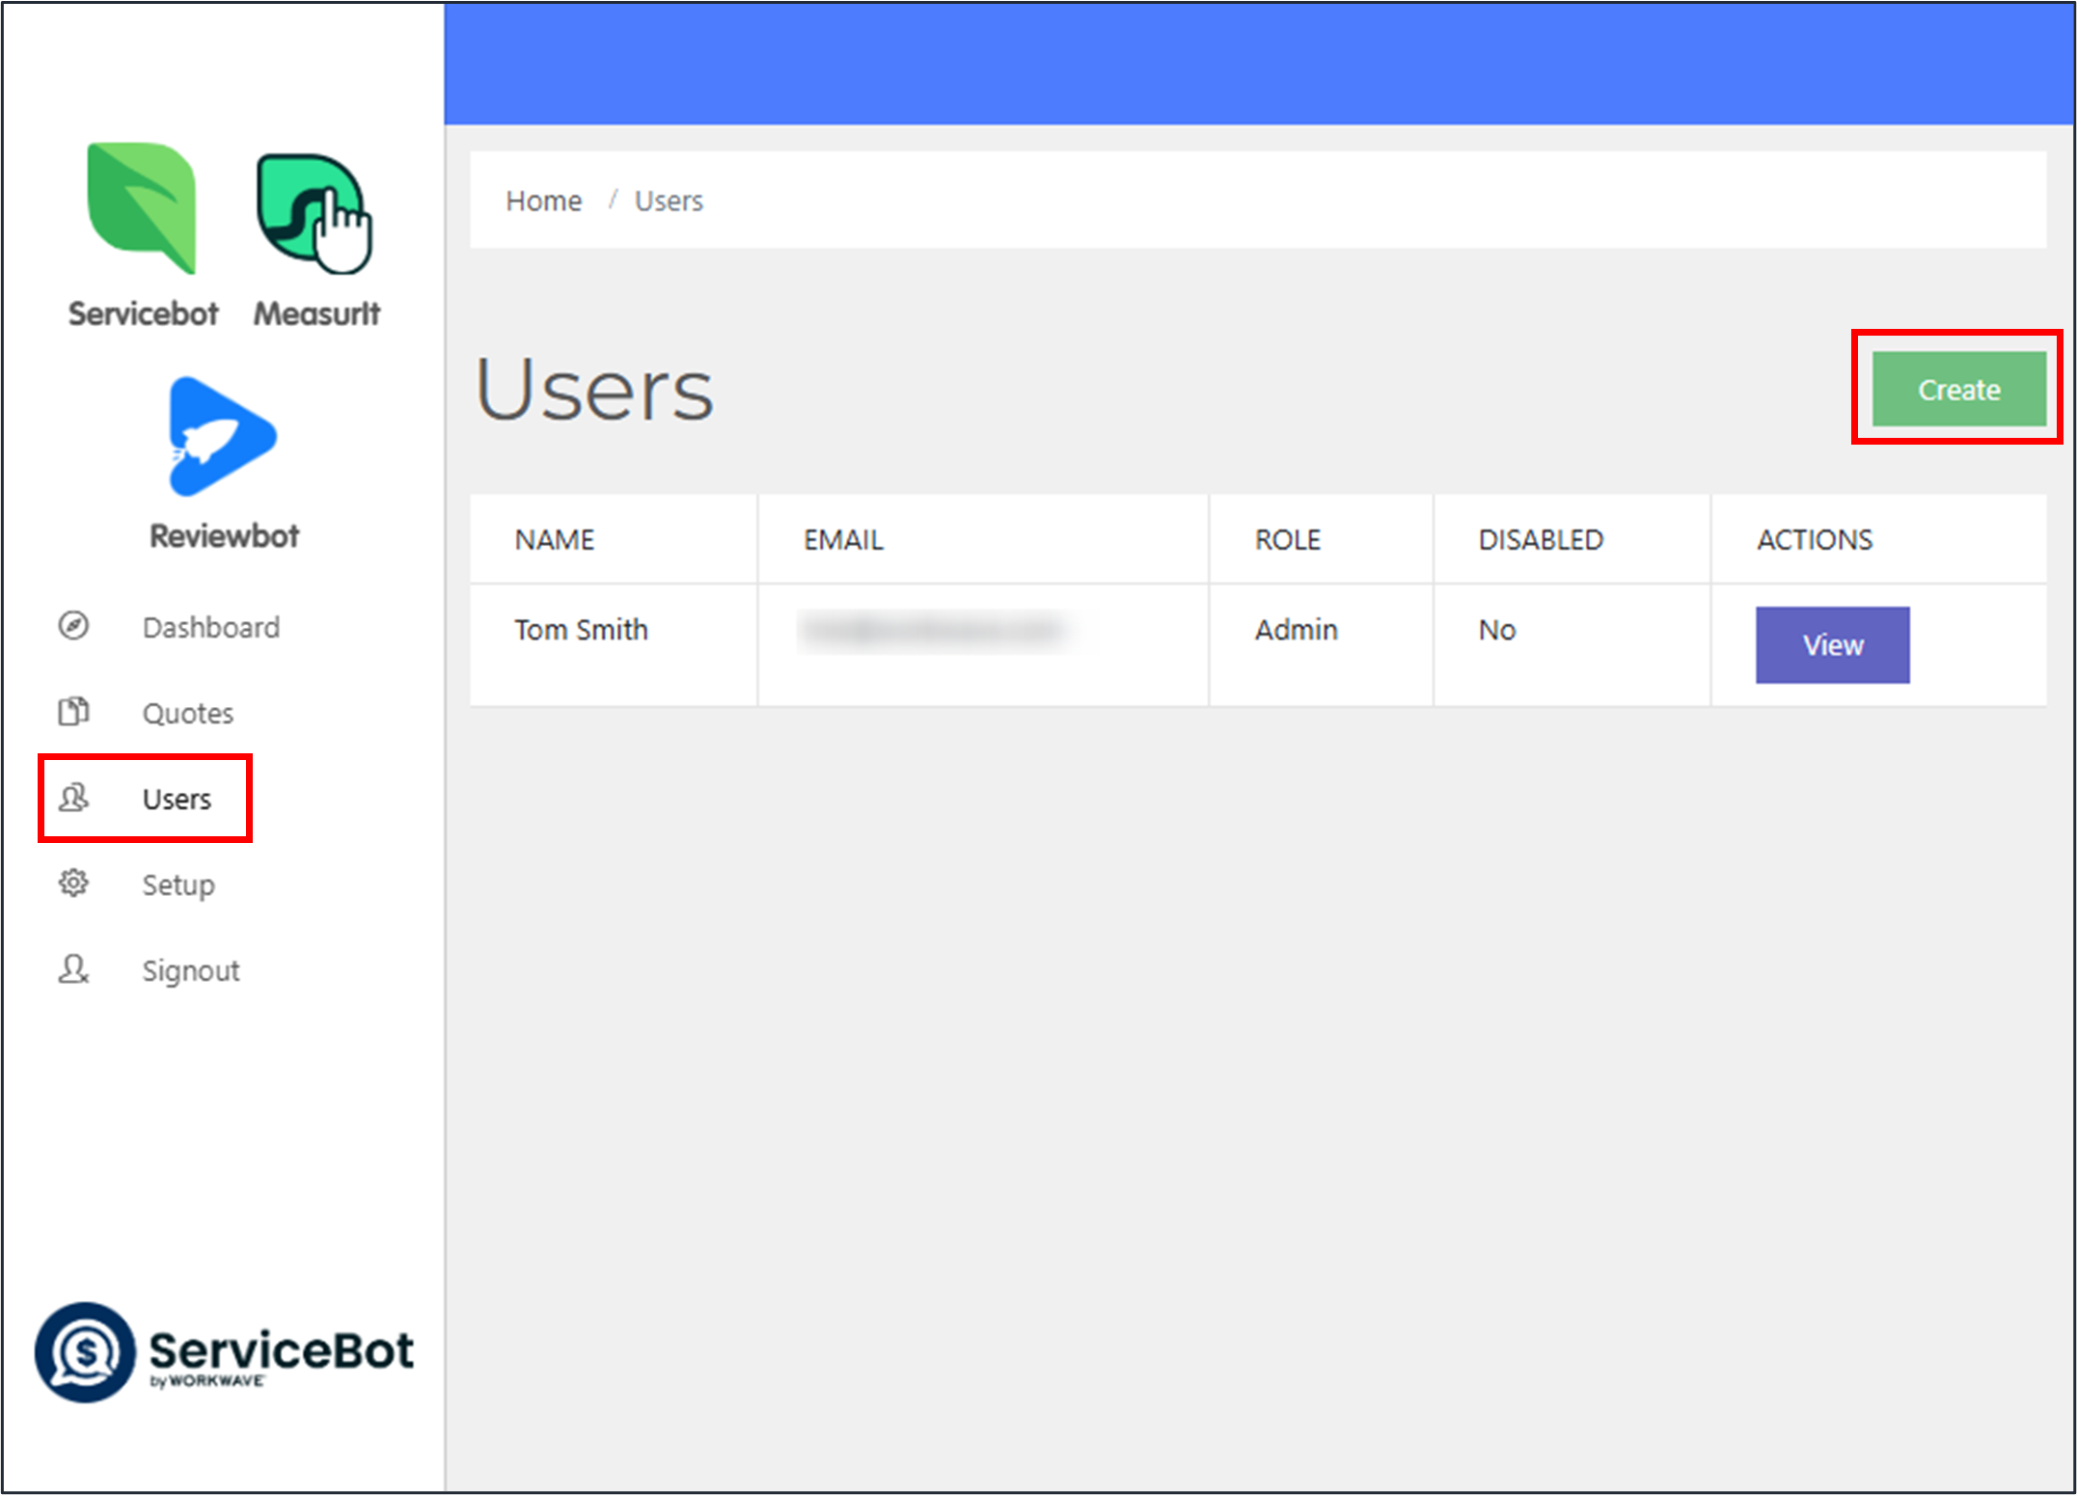Image resolution: width=2077 pixels, height=1495 pixels.
Task: Click the Quotes document icon
Action: point(73,712)
